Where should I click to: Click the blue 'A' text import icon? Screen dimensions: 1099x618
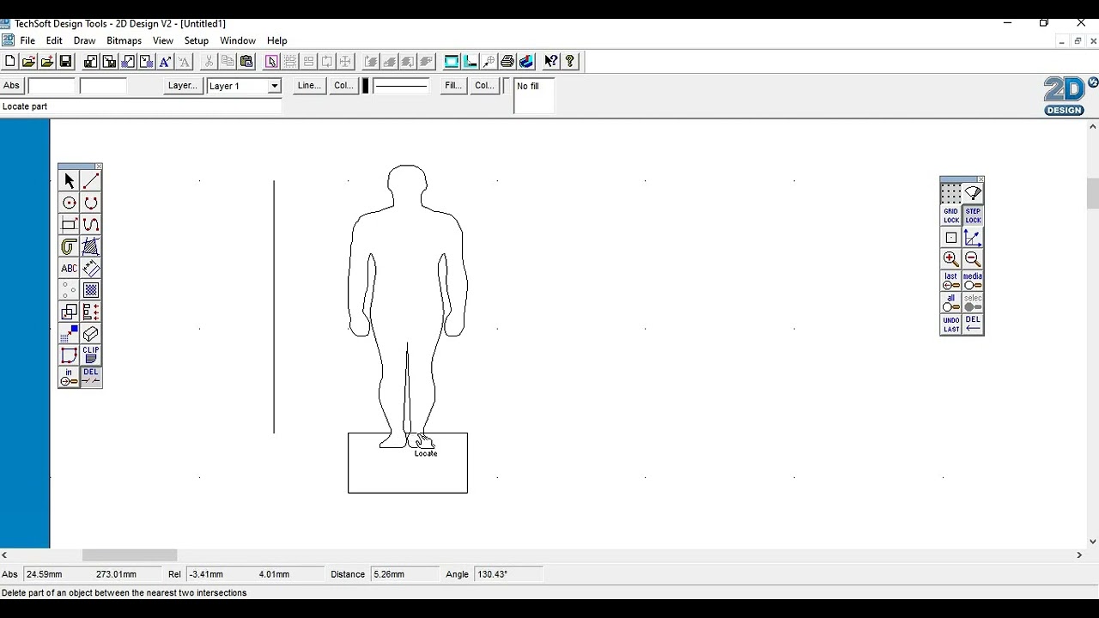tap(165, 61)
